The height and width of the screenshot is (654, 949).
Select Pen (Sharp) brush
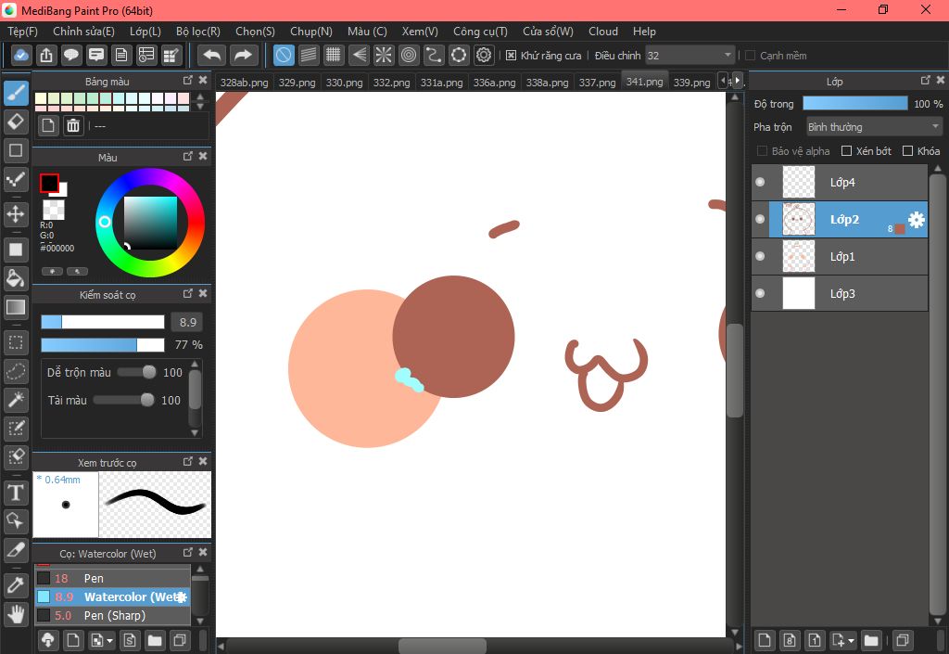tap(112, 615)
